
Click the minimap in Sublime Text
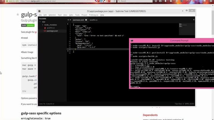187,29
